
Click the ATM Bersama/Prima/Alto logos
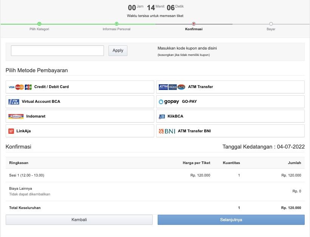(172, 87)
